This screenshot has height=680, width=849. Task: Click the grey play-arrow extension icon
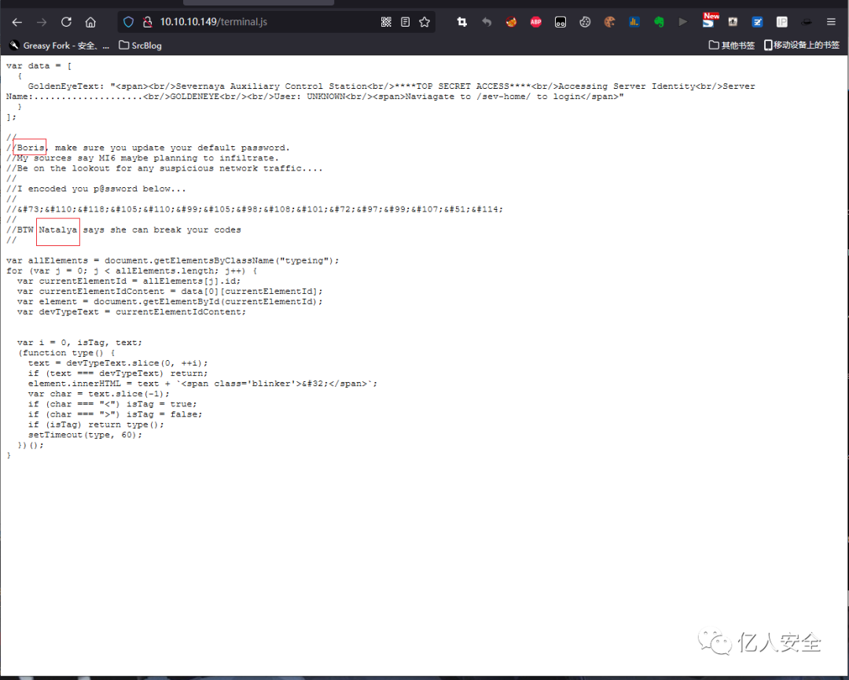(x=683, y=22)
